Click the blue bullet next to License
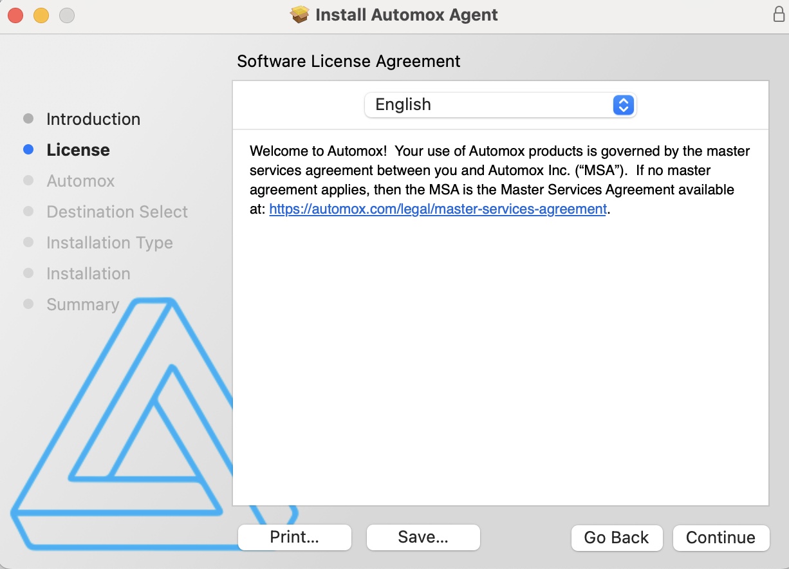 click(x=28, y=150)
